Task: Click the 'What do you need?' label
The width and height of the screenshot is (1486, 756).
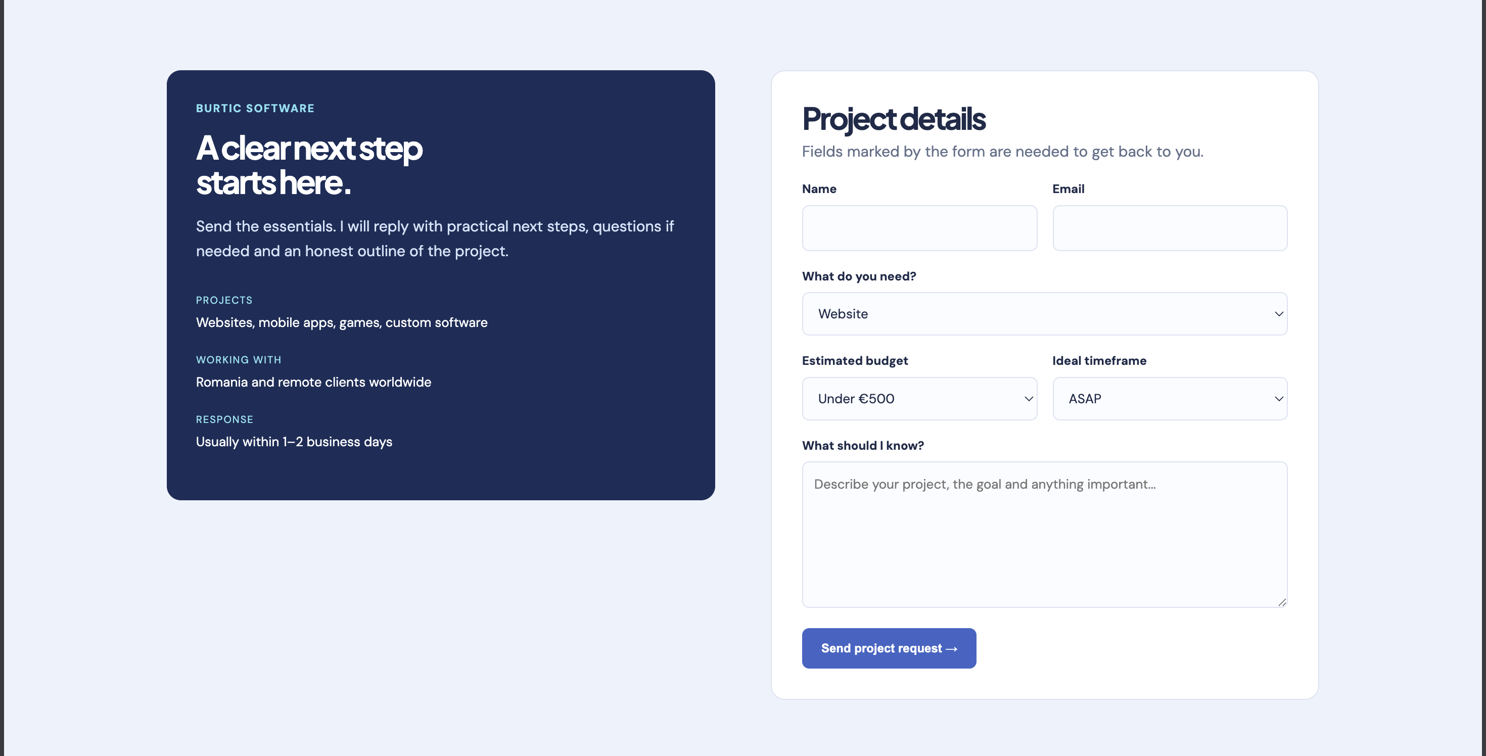Action: point(858,276)
